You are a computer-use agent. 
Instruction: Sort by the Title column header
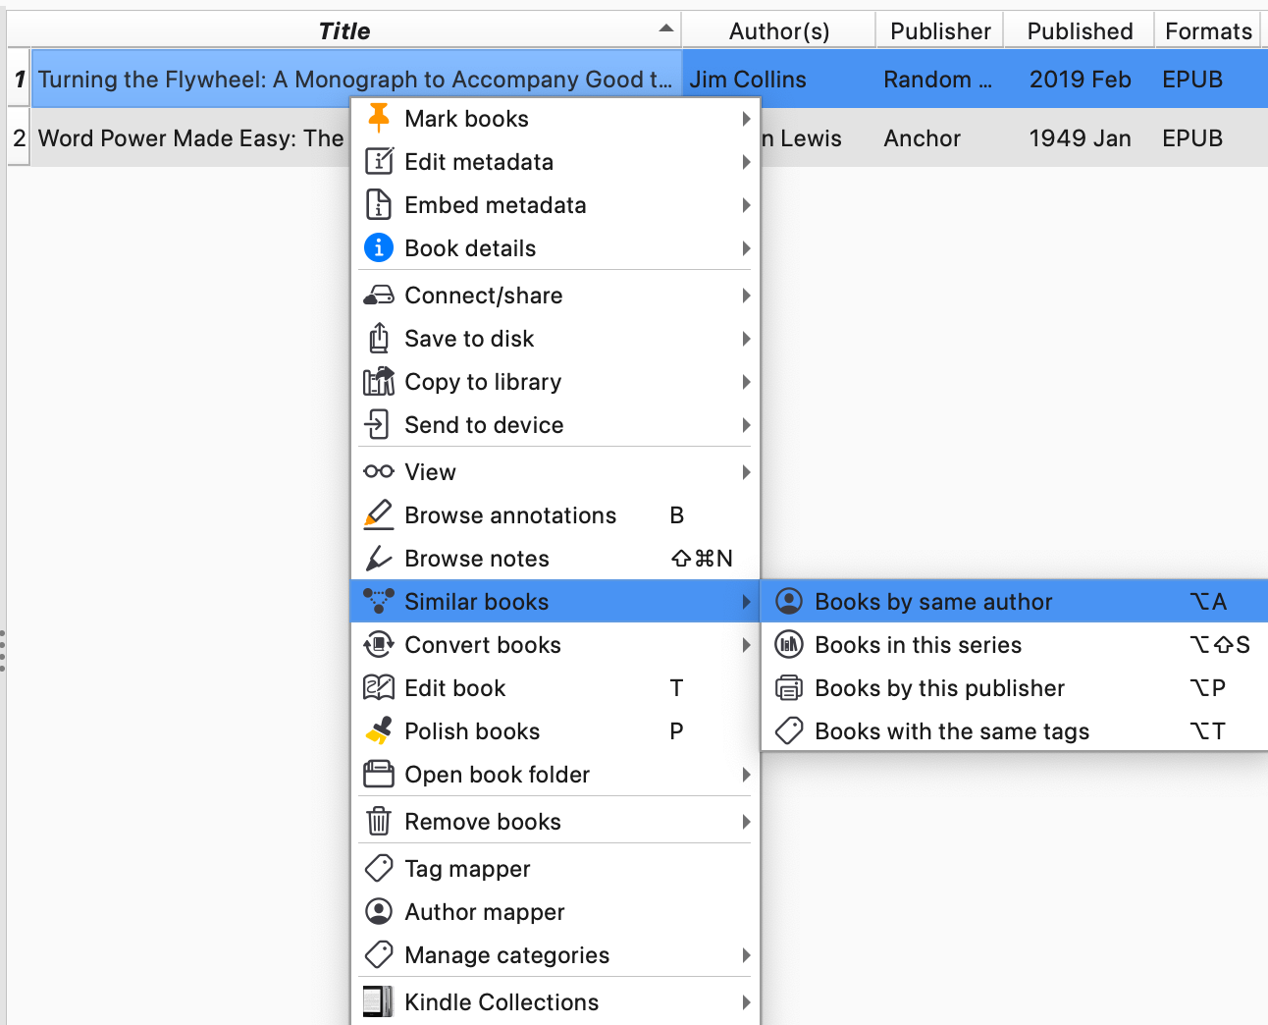point(344,31)
